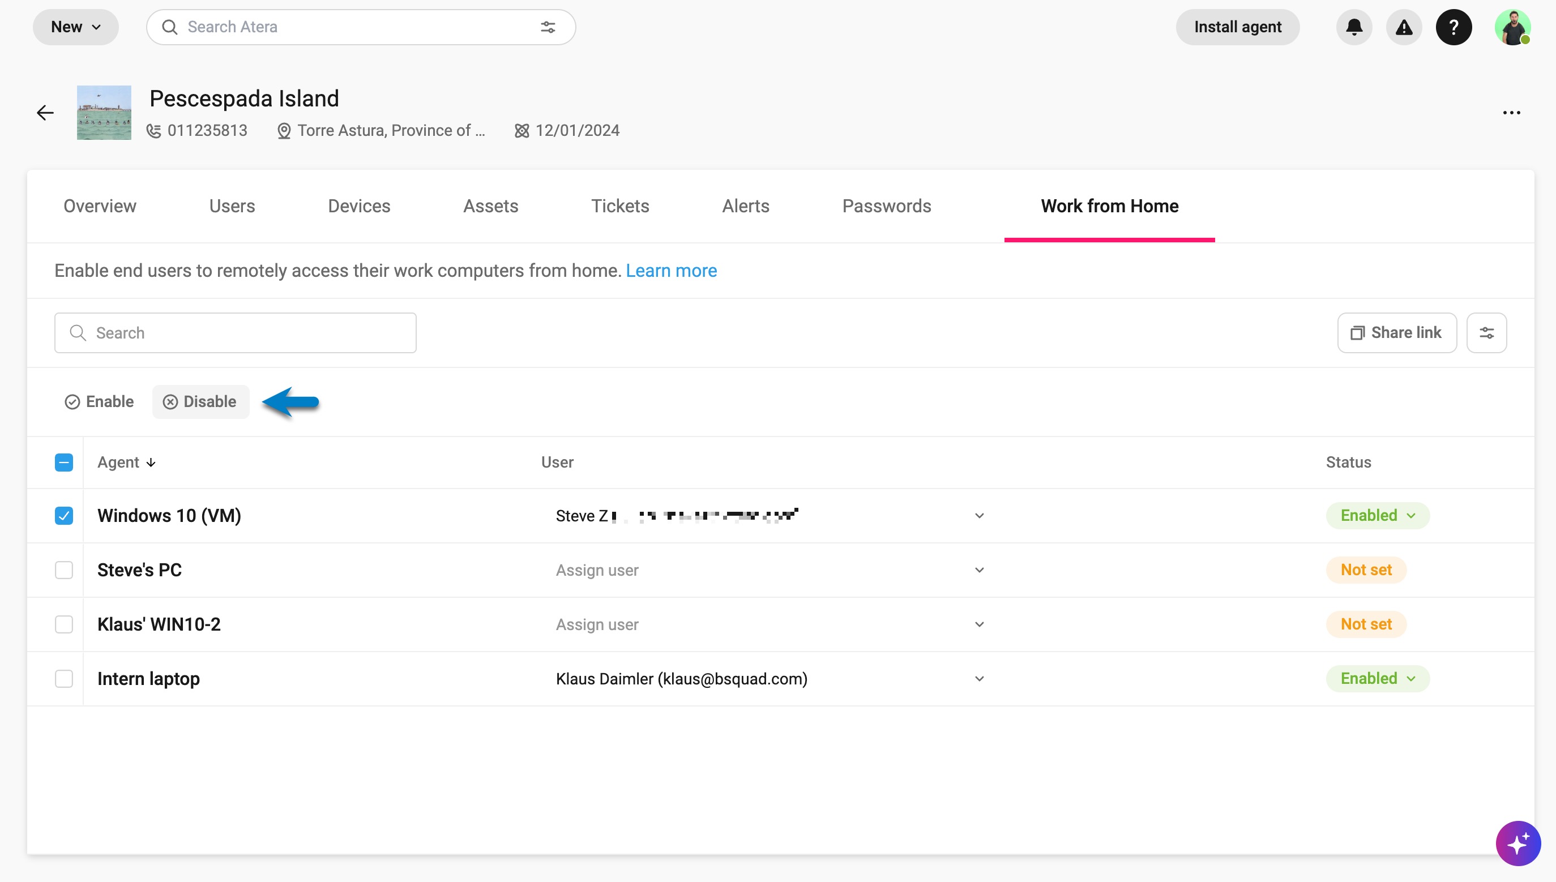Expand Enabled status dropdown for Intern laptop

[x=1377, y=678]
